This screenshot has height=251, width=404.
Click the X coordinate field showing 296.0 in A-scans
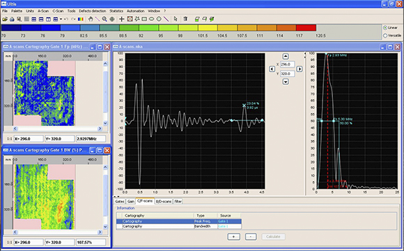click(x=287, y=64)
